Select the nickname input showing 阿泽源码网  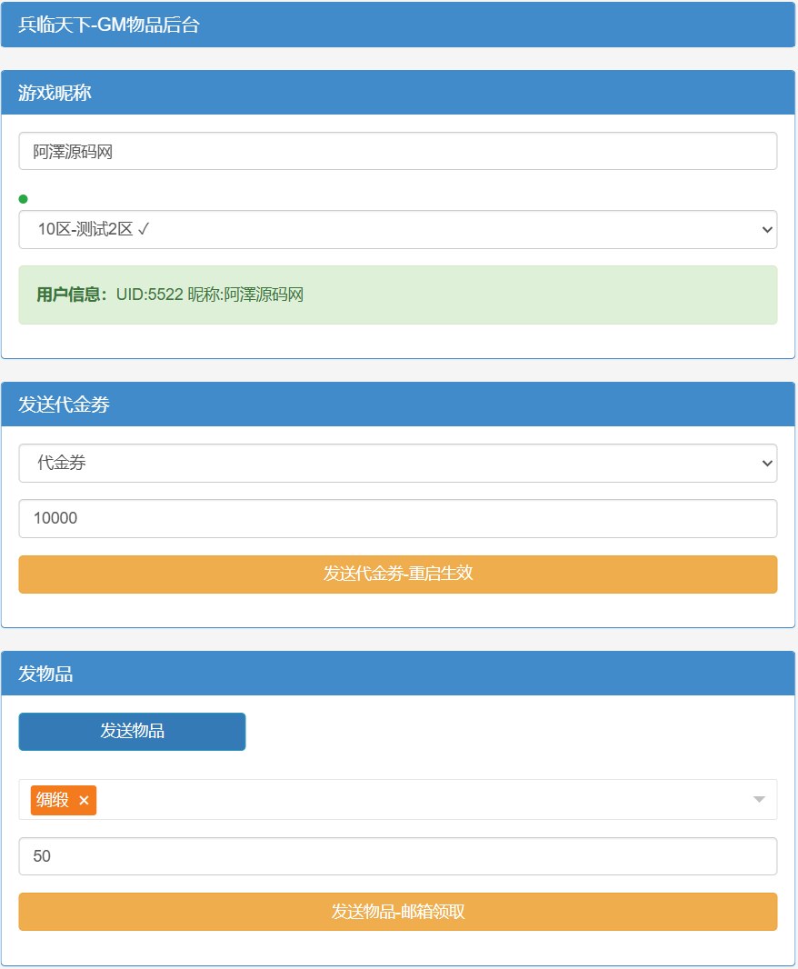398,150
